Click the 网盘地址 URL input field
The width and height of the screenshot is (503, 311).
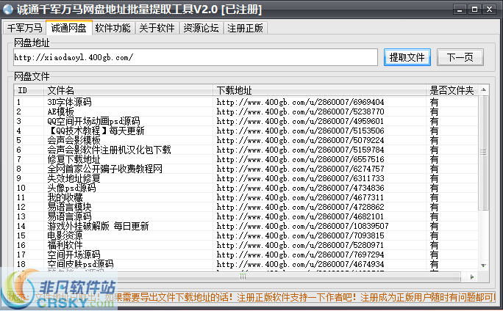(196, 57)
